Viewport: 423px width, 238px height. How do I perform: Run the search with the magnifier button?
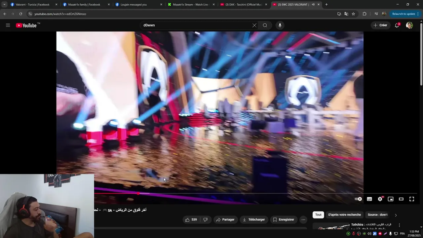tap(265, 25)
